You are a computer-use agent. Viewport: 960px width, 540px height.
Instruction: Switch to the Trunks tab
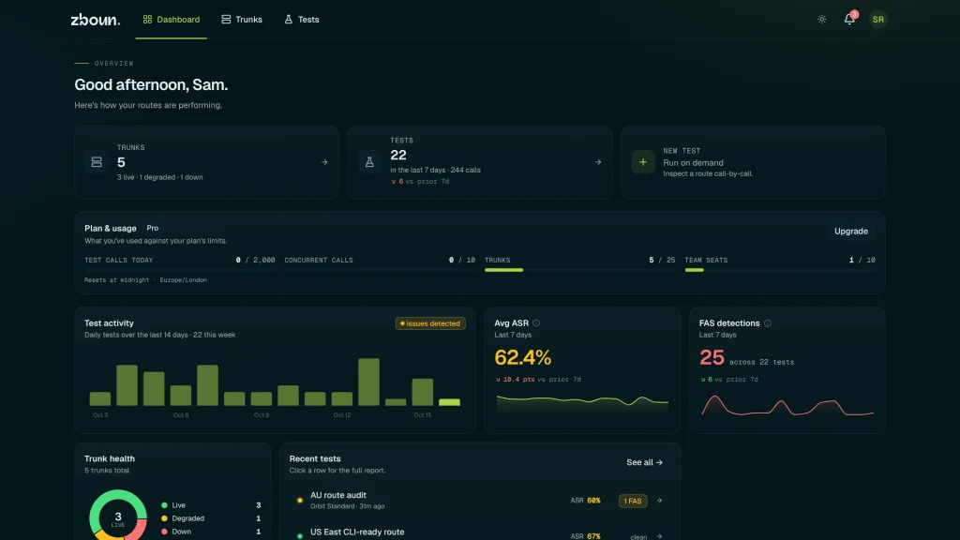(242, 20)
